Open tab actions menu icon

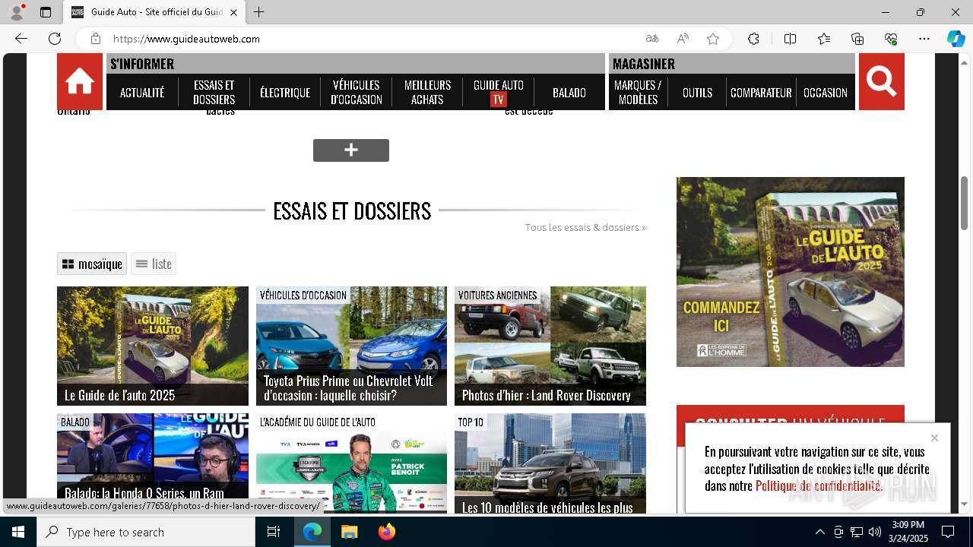(x=46, y=12)
